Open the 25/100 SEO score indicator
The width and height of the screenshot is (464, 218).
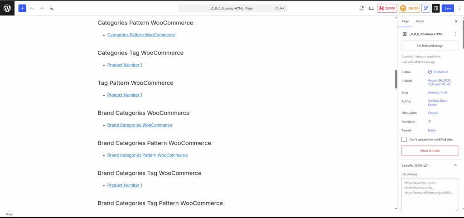[387, 8]
